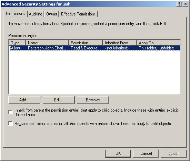The height and width of the screenshot is (161, 190).
Task: Click the Inherited From column header
Action: click(x=120, y=43)
